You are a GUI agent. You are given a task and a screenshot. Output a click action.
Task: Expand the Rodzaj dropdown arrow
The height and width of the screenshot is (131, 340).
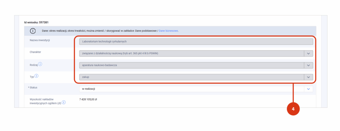308,65
